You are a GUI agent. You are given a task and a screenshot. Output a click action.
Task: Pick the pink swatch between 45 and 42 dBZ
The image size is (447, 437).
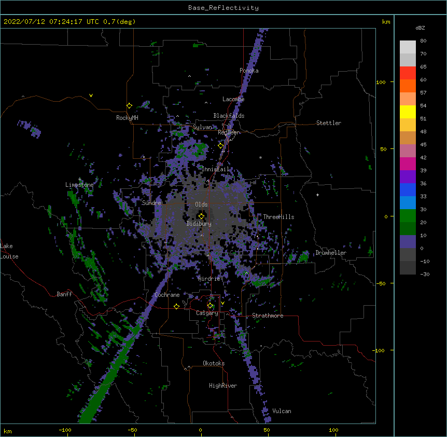408,151
